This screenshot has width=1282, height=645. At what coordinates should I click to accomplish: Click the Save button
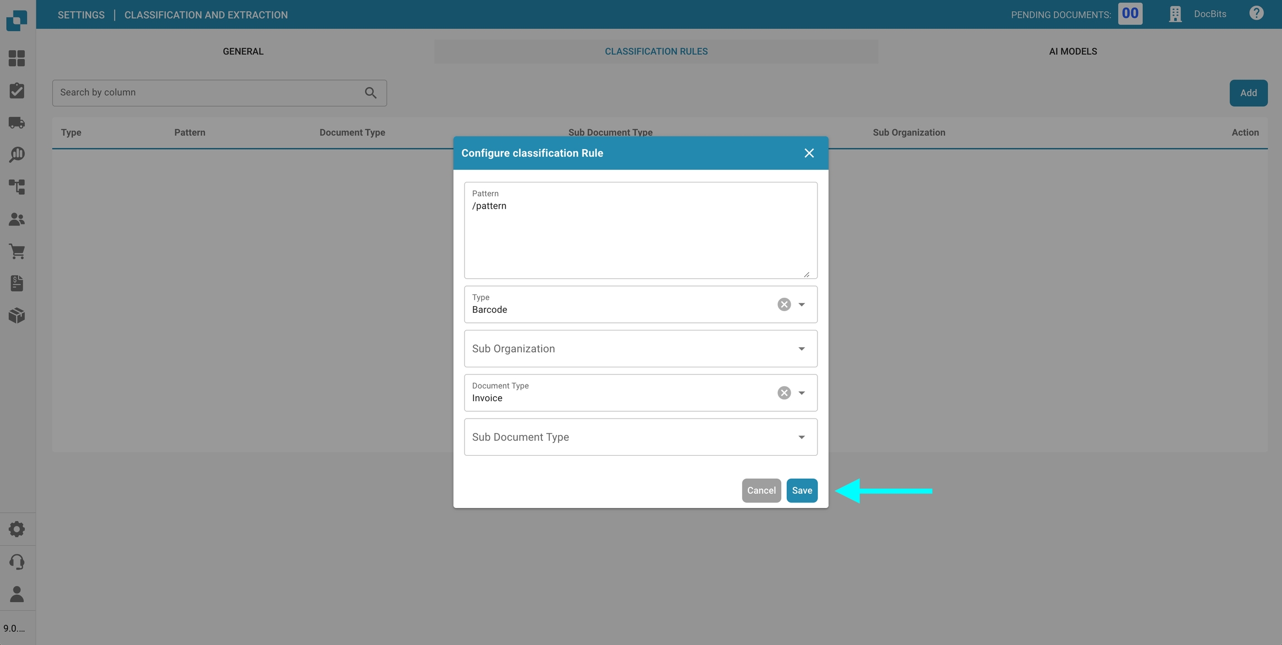802,490
